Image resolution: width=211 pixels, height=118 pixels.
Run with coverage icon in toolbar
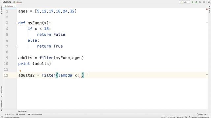click(200, 2)
